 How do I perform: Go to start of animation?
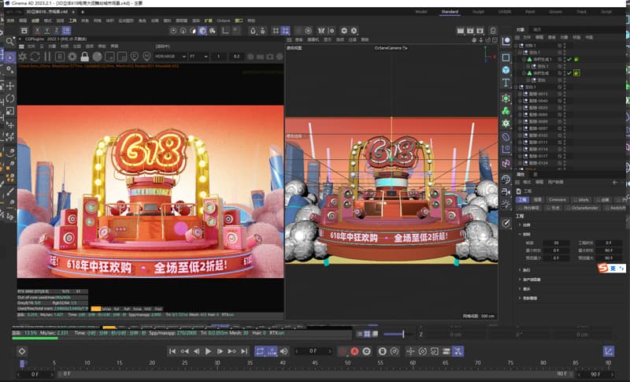172,351
